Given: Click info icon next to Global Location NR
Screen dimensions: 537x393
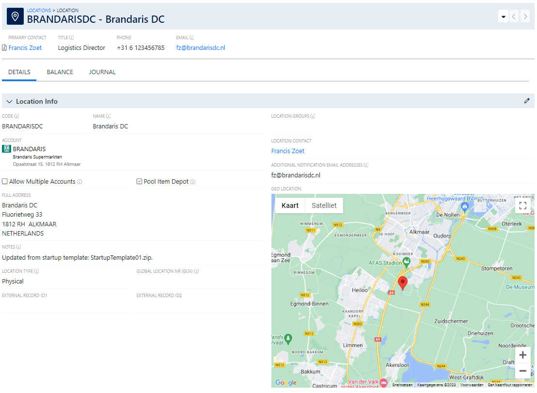Looking at the screenshot, I should [x=196, y=271].
